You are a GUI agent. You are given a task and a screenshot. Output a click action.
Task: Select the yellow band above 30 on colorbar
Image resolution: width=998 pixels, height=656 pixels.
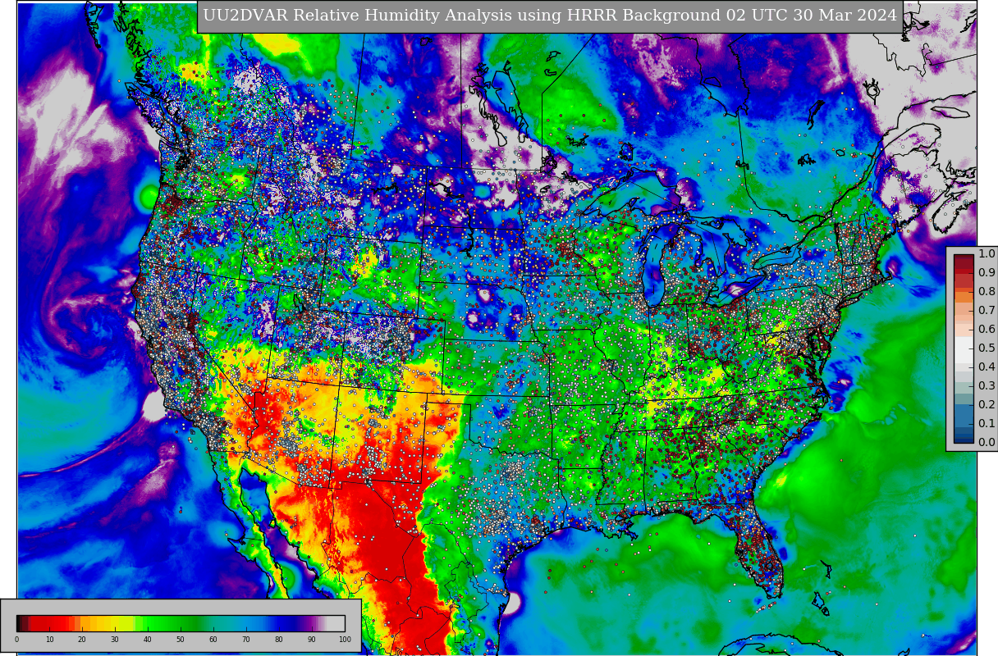click(x=115, y=623)
